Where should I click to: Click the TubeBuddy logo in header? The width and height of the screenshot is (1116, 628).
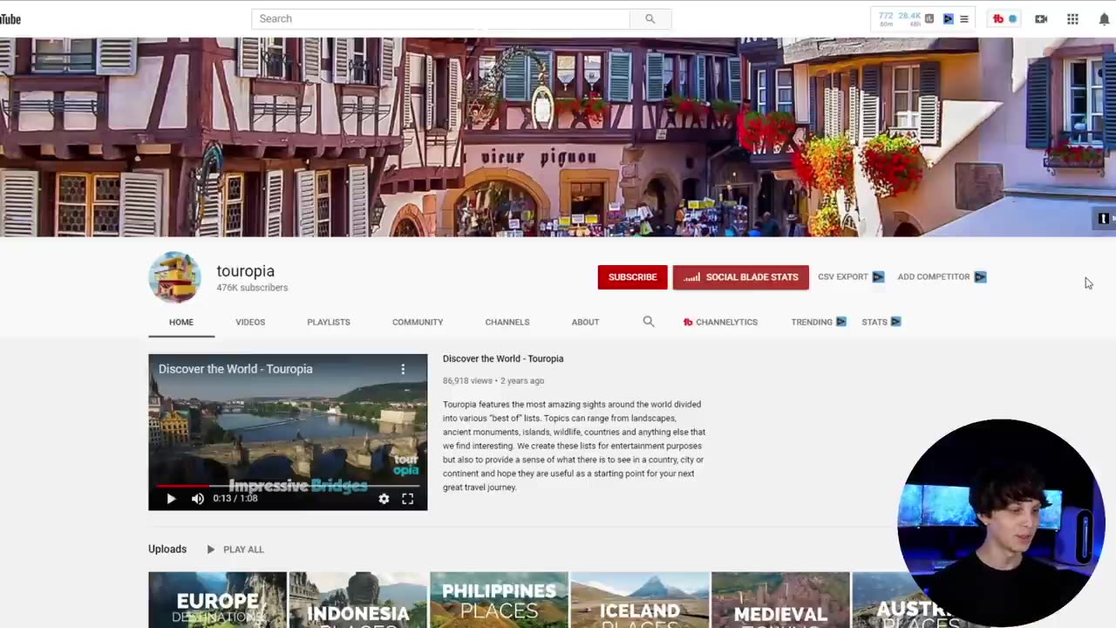coord(998,19)
